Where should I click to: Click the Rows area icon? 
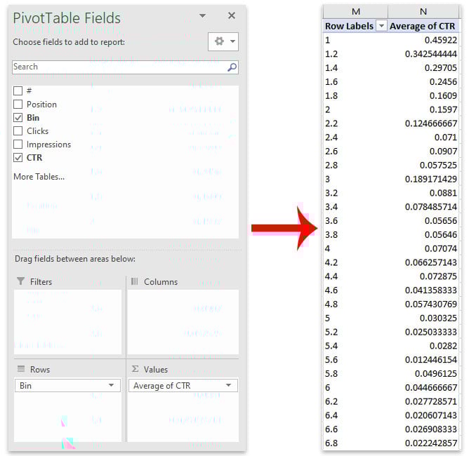coord(21,369)
